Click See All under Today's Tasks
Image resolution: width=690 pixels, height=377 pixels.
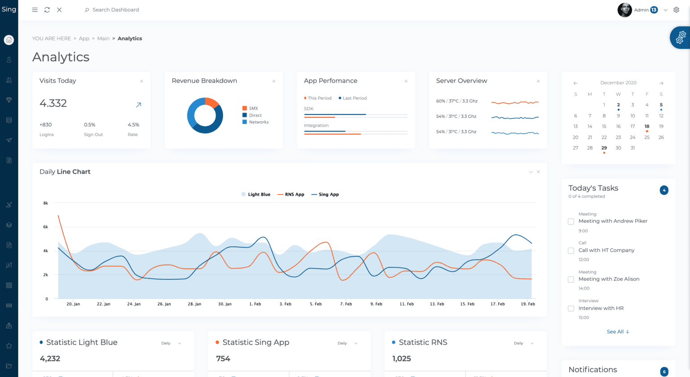tap(618, 332)
